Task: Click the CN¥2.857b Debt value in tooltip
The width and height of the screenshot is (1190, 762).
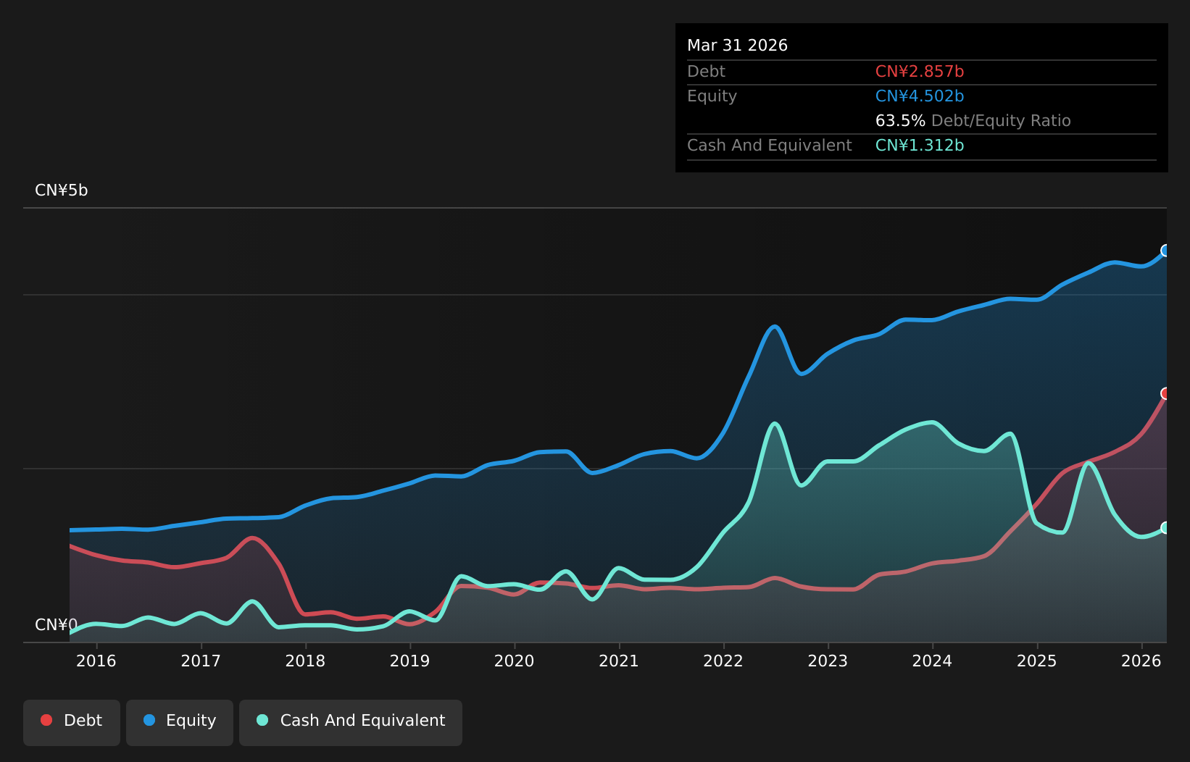Action: point(920,72)
